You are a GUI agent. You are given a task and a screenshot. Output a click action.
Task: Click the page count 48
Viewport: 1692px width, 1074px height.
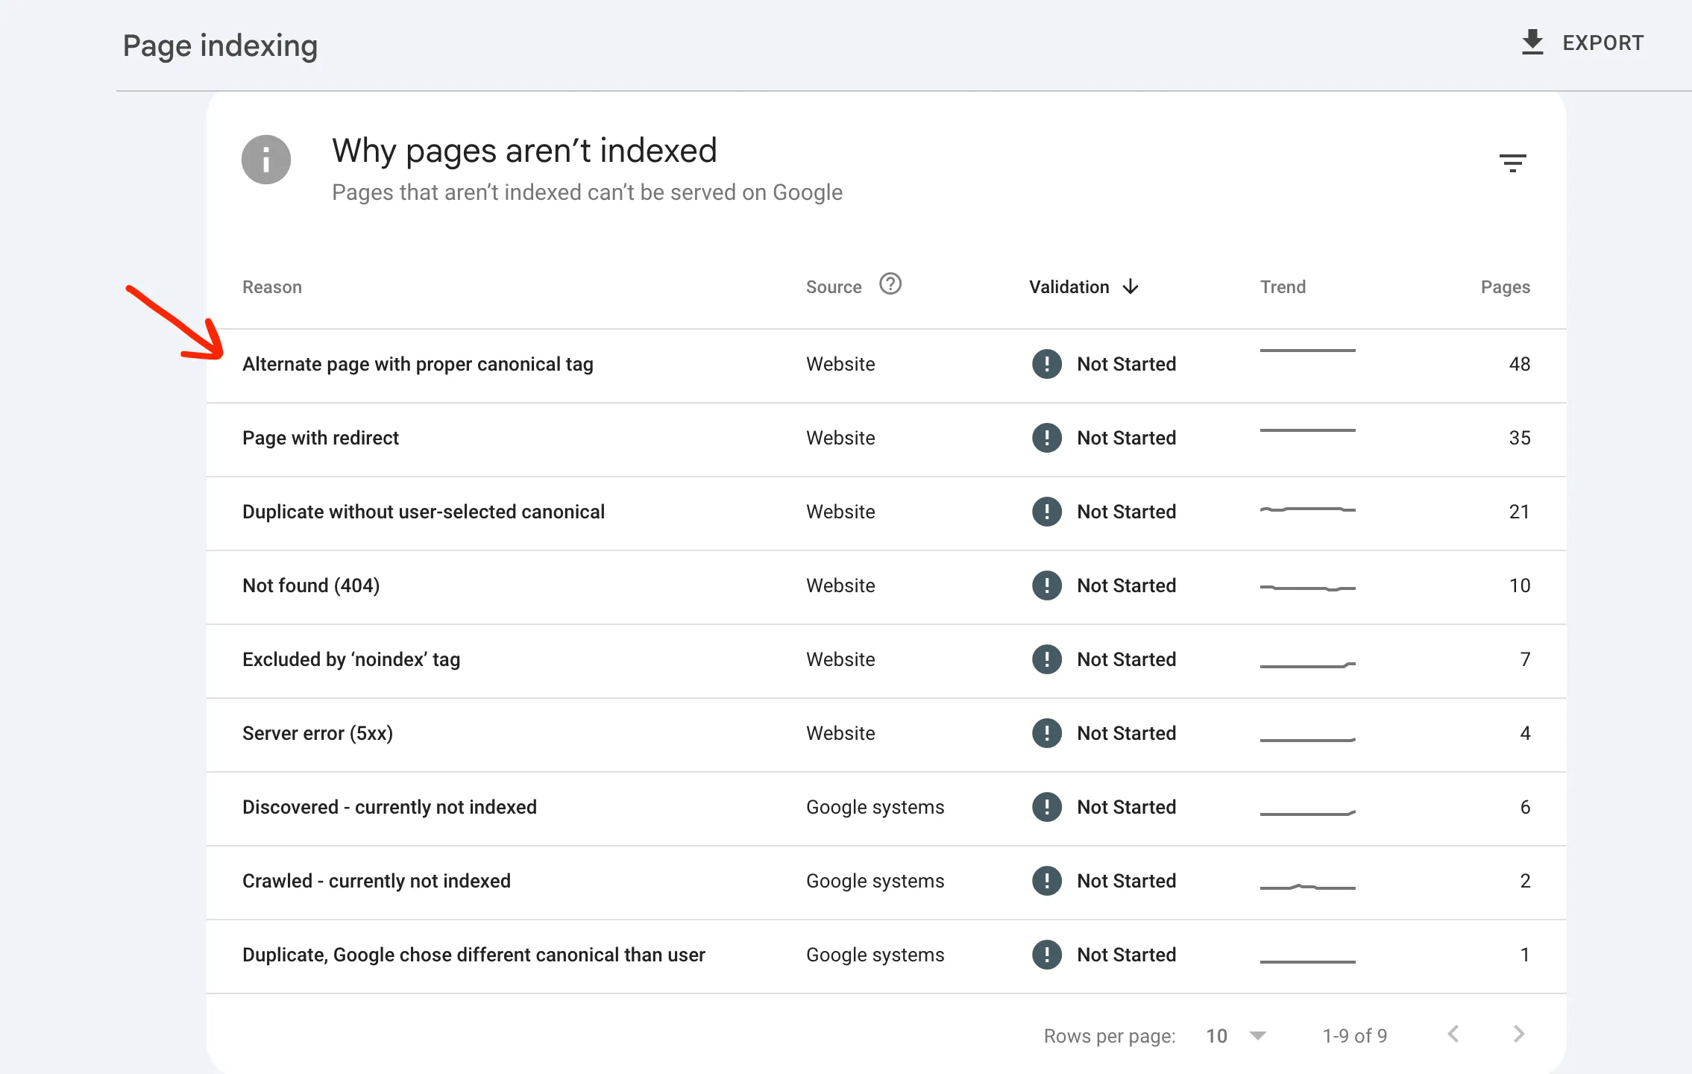(x=1519, y=364)
